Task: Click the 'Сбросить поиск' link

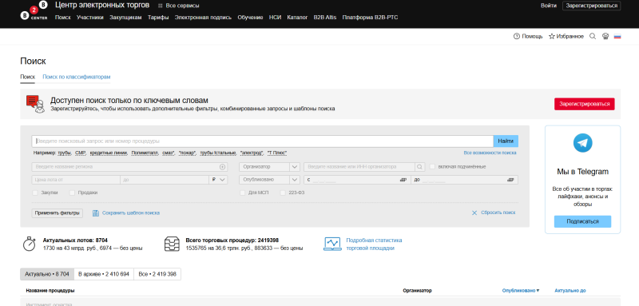Action: [498, 213]
